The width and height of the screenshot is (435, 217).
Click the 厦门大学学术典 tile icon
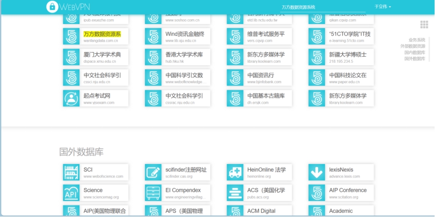(71, 57)
